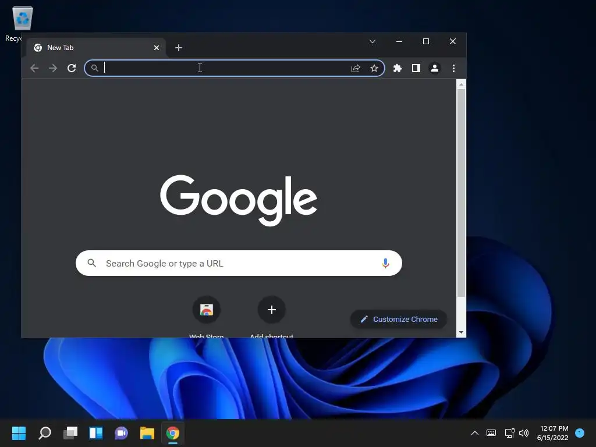This screenshot has height=447, width=596.
Task: Open the three-dot Chrome menu
Action: (453, 68)
